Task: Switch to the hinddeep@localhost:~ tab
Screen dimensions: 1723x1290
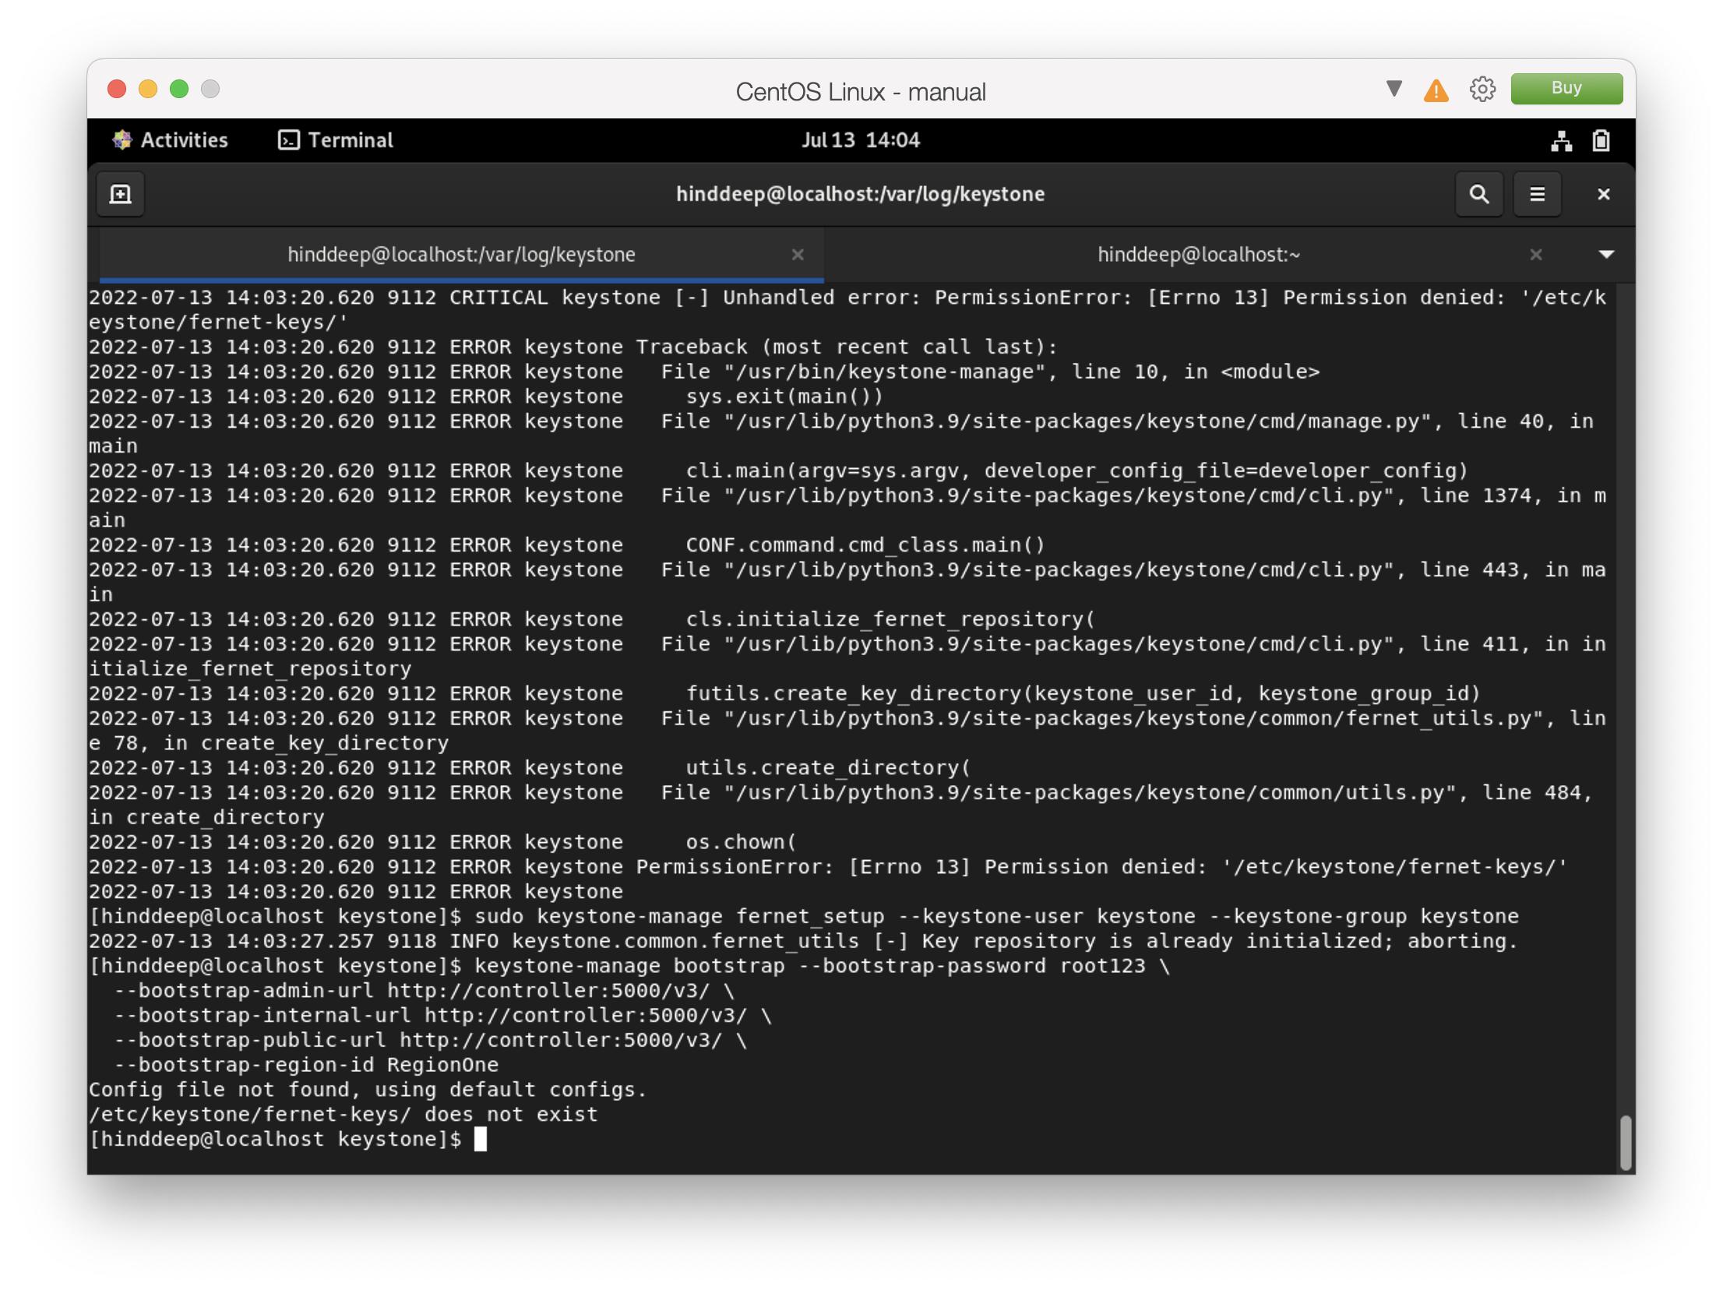Action: click(x=1198, y=255)
